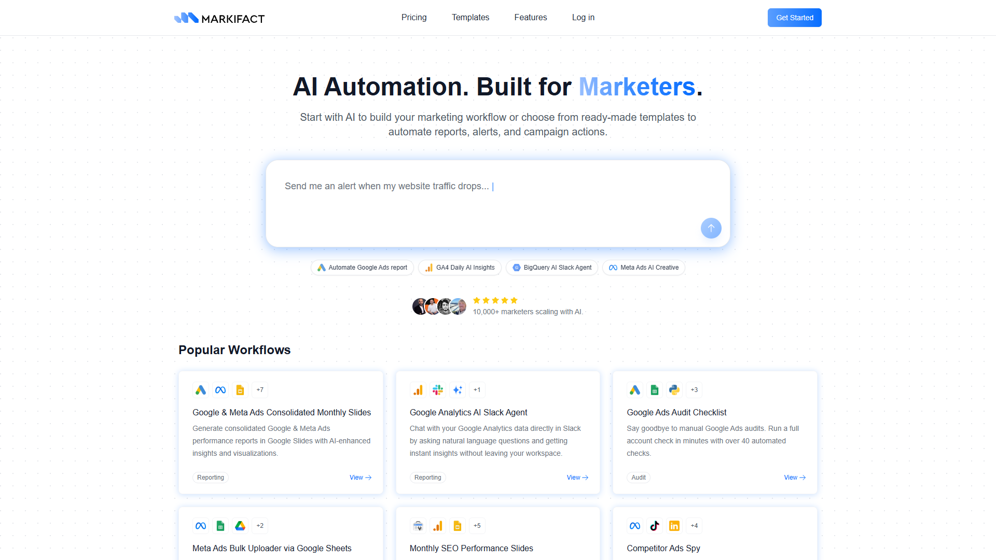
Task: Click Google Analytics icon in AI Slack Agent card
Action: point(418,390)
